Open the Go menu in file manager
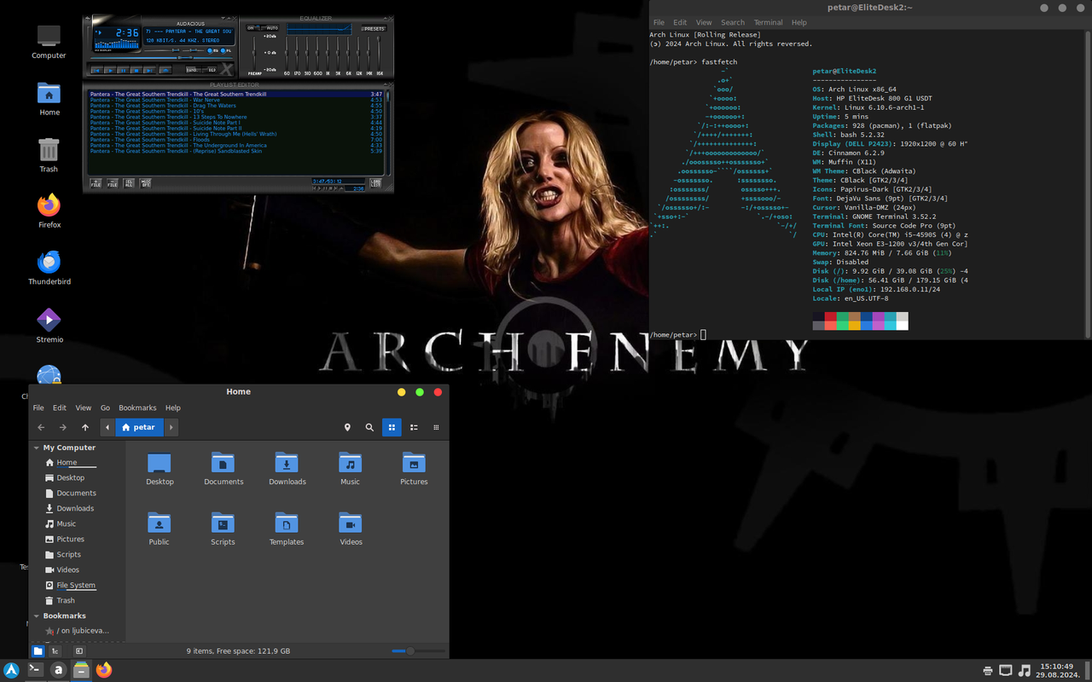 coord(105,407)
